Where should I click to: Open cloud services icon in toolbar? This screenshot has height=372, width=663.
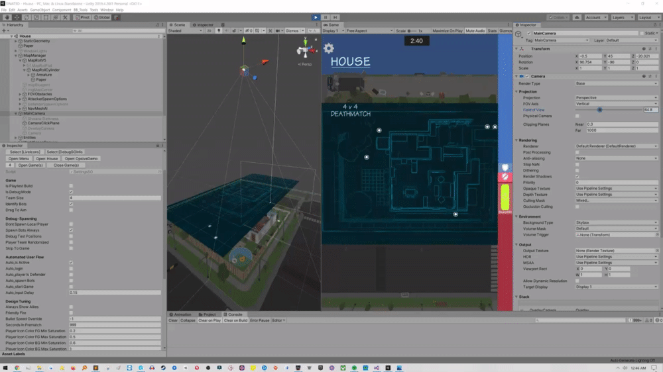pyautogui.click(x=577, y=17)
